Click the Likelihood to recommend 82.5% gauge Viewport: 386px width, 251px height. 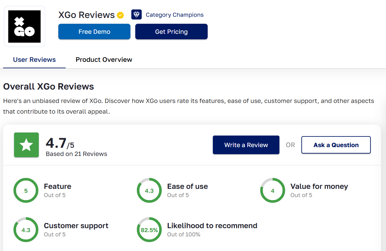149,230
